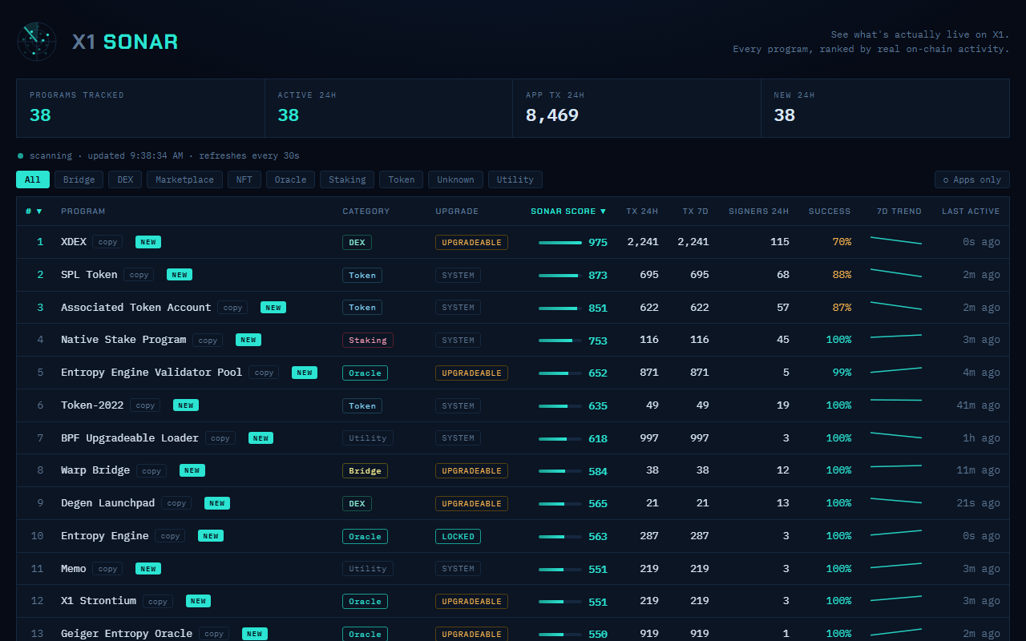Enable the Oracle category filter
Image resolution: width=1026 pixels, height=641 pixels.
pos(290,179)
